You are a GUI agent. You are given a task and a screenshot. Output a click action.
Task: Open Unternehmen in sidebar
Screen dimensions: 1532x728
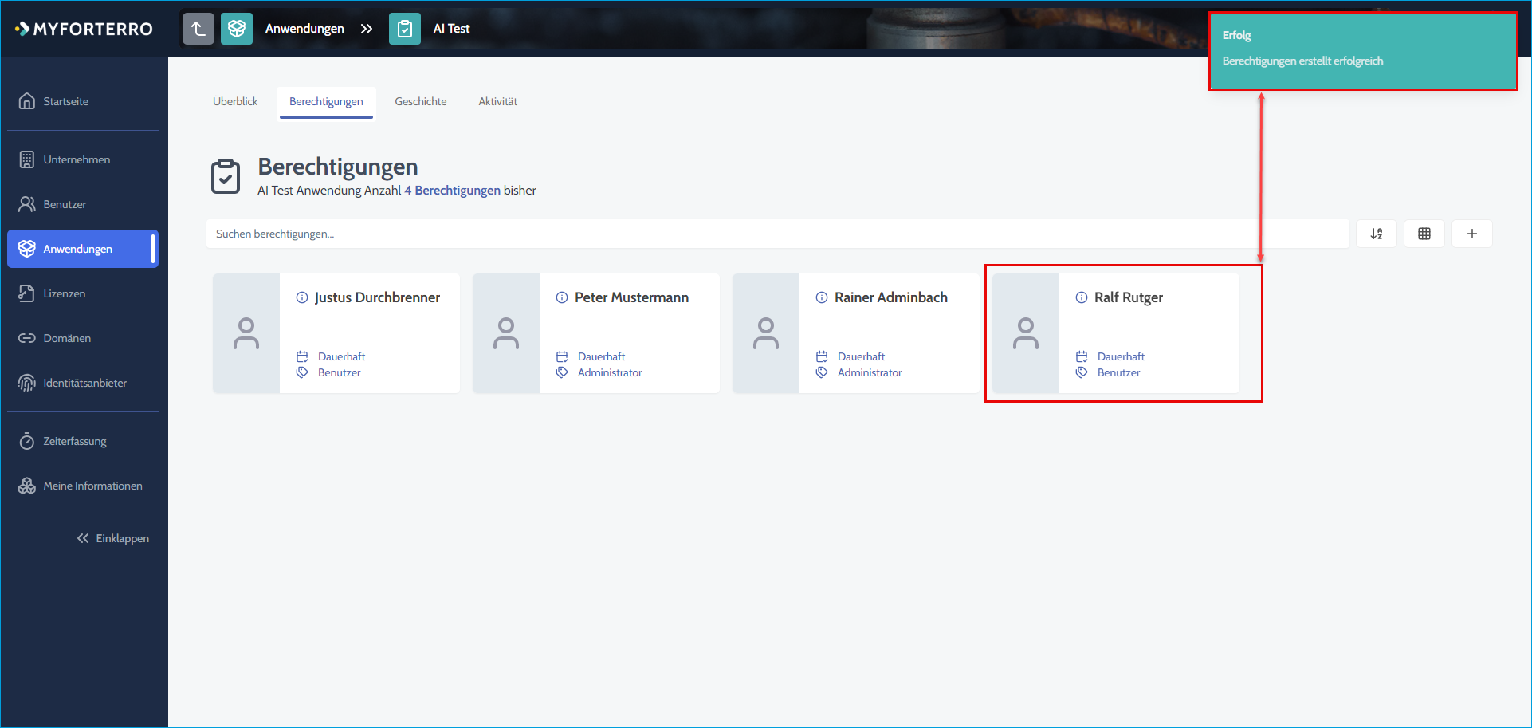pyautogui.click(x=83, y=159)
